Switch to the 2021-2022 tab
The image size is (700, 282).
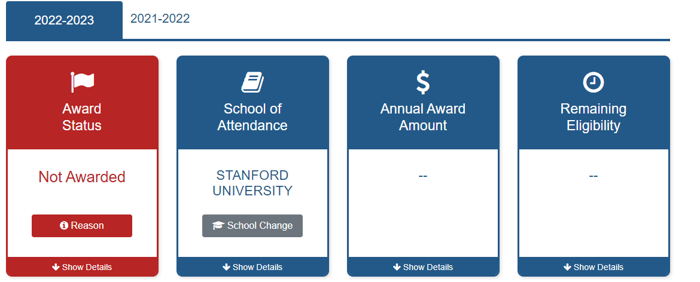click(x=160, y=19)
